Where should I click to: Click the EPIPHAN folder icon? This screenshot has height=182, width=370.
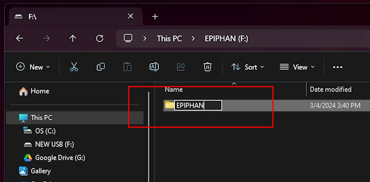[169, 105]
